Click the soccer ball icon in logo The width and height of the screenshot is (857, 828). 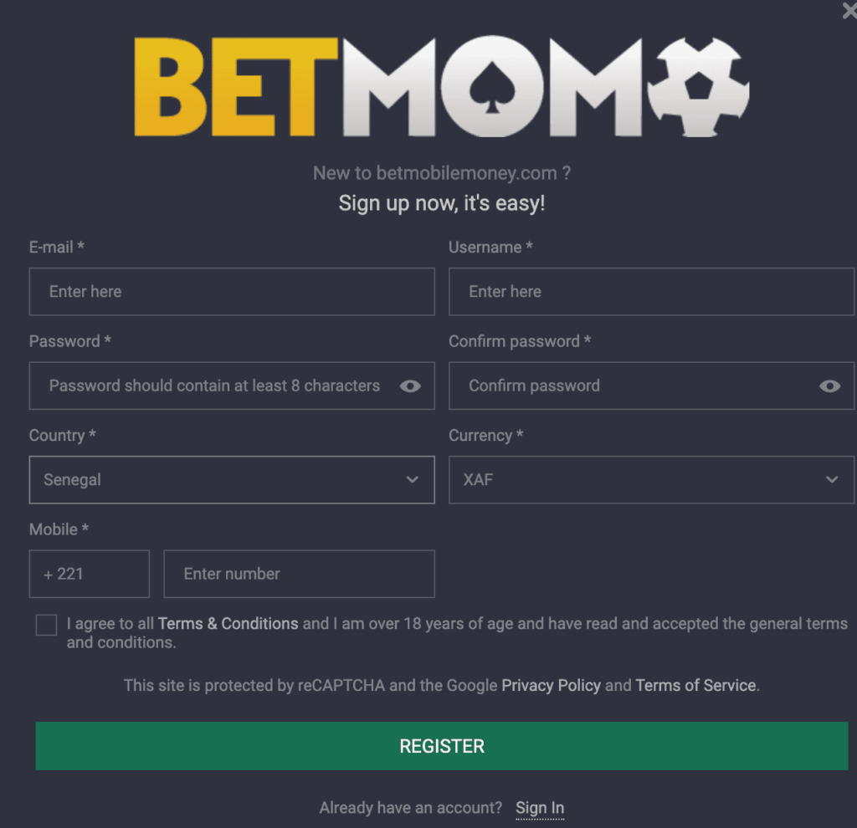tap(699, 87)
